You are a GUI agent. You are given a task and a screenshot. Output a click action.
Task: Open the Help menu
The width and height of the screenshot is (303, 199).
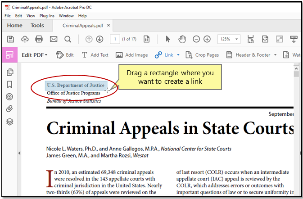click(x=82, y=16)
